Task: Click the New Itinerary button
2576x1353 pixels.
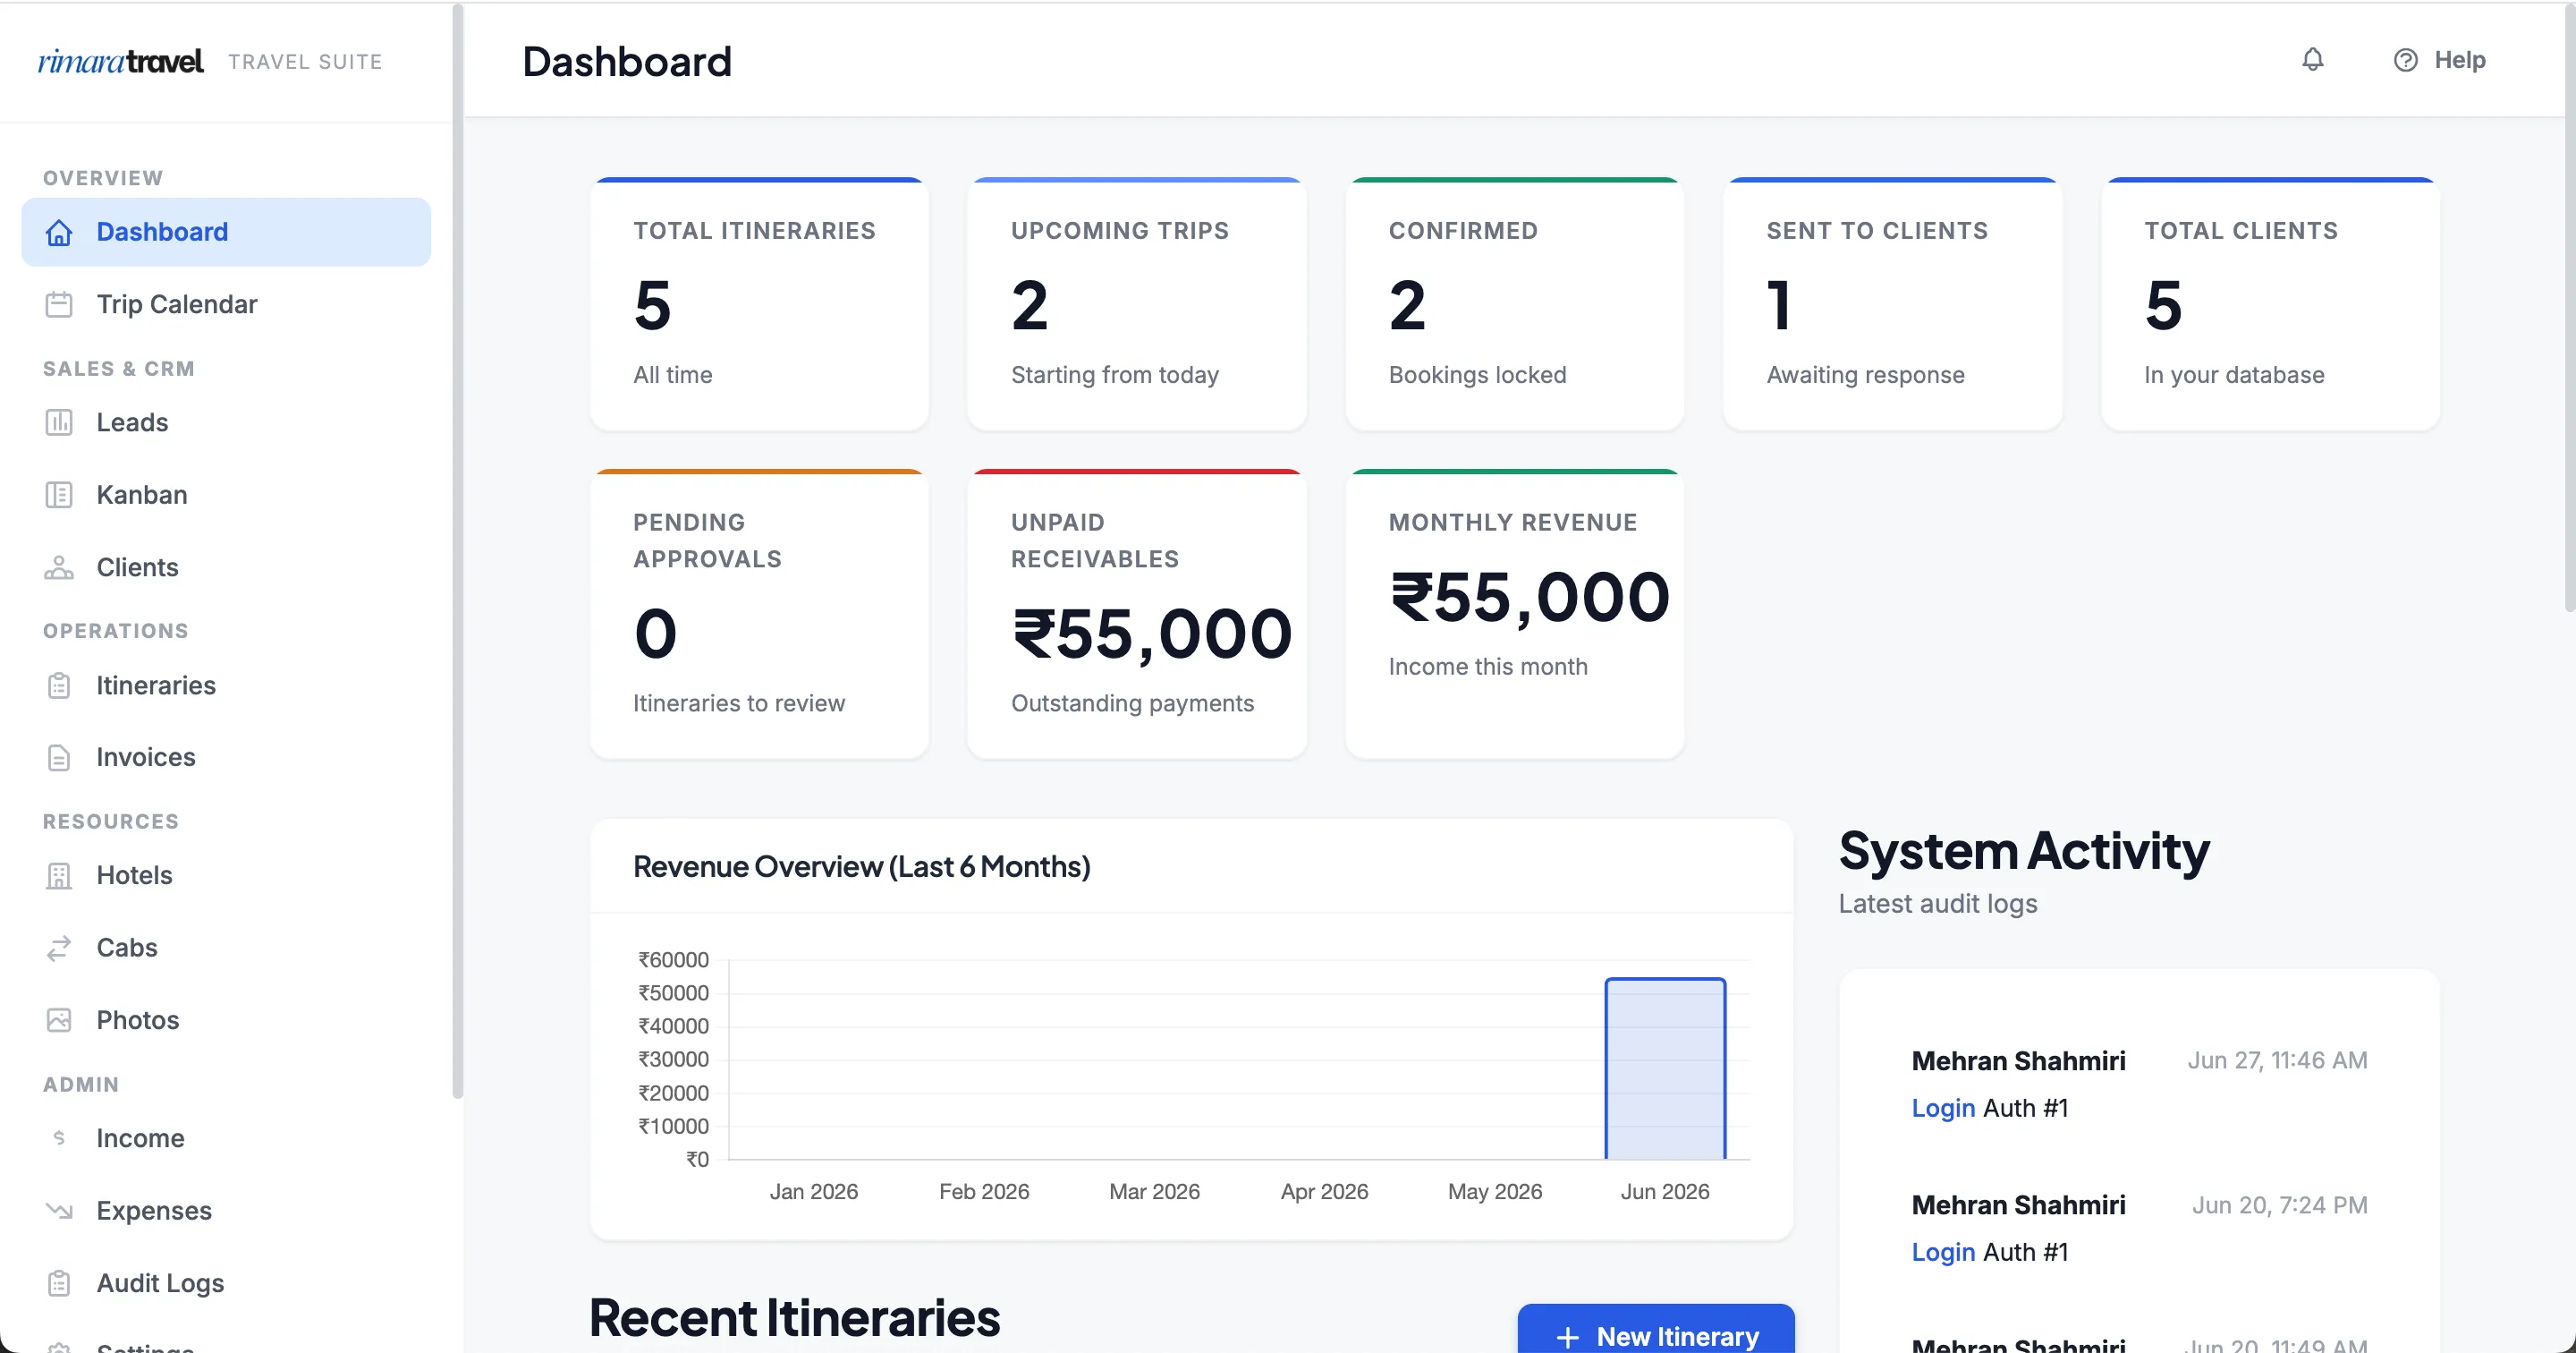Action: pos(1656,1329)
